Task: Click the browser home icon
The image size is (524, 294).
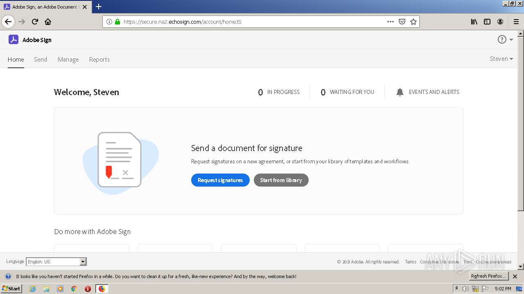Action: point(48,22)
